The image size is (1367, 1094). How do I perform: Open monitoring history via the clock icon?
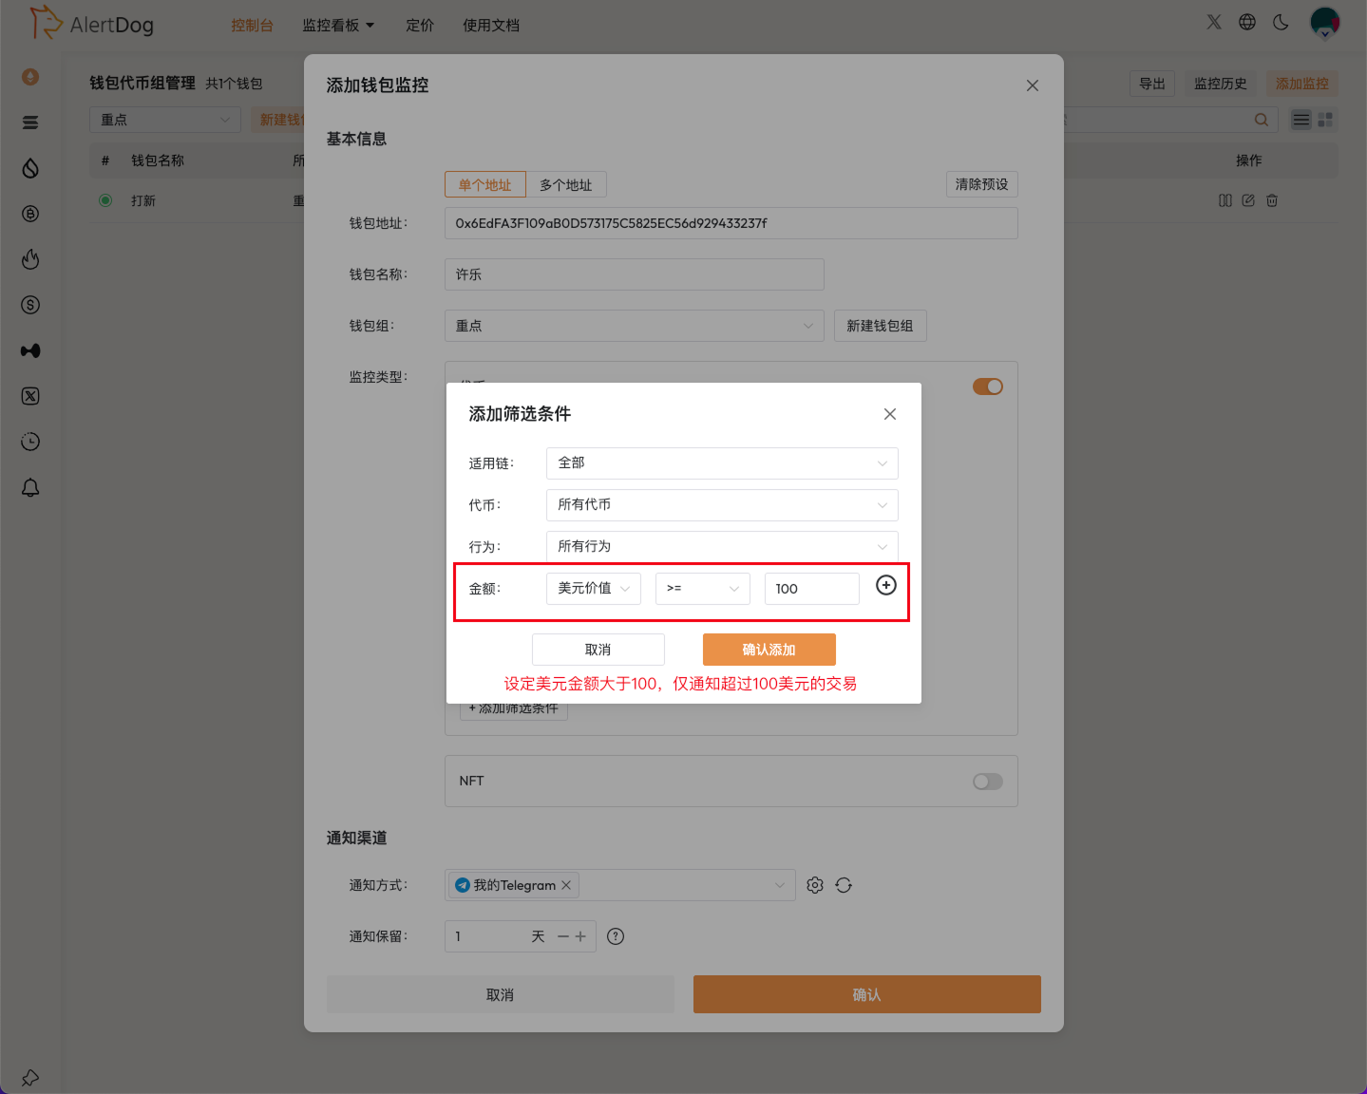pos(29,442)
